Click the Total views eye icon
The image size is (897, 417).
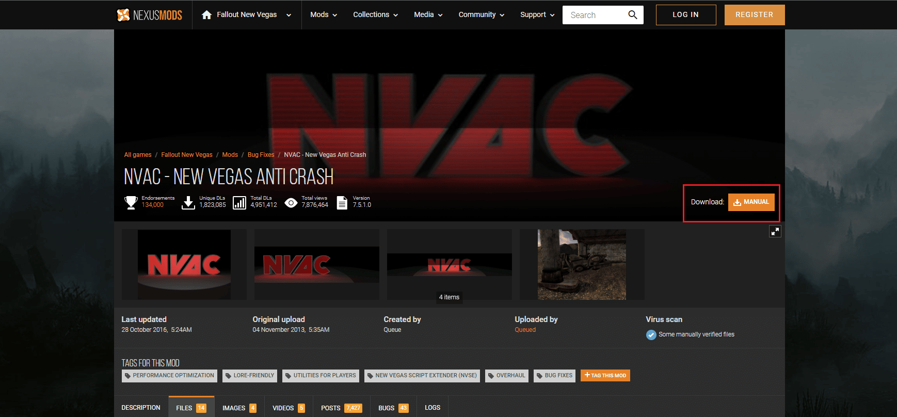pos(291,203)
